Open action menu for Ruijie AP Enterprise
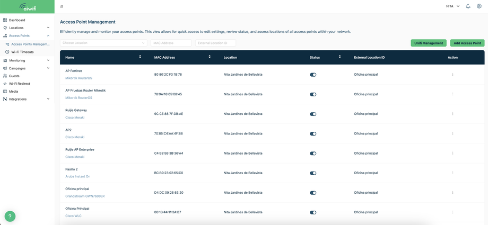Viewport: 488px width, 225px height. tap(452, 153)
